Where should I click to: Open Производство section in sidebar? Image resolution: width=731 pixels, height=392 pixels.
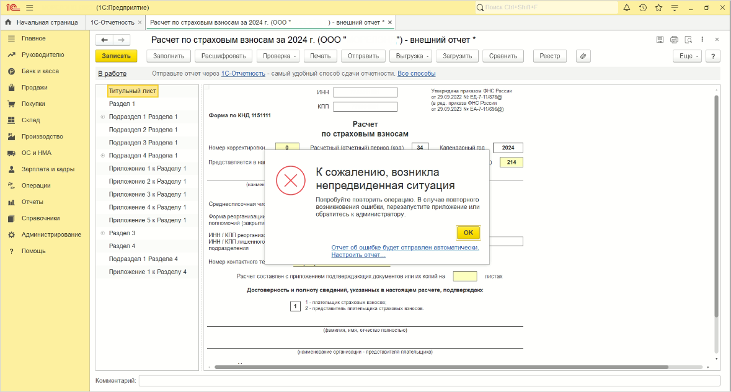click(x=45, y=136)
